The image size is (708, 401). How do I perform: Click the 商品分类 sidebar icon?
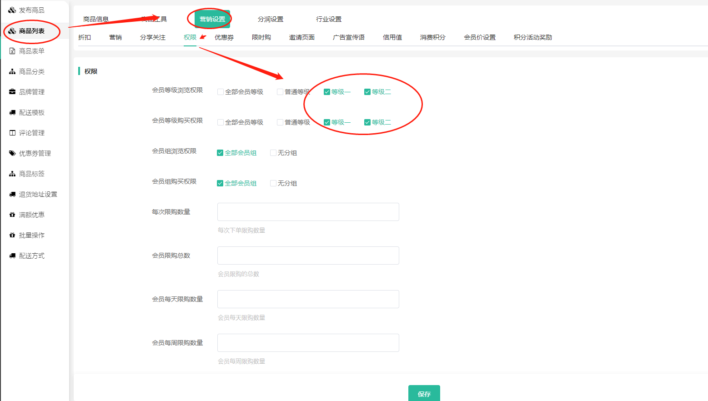12,71
